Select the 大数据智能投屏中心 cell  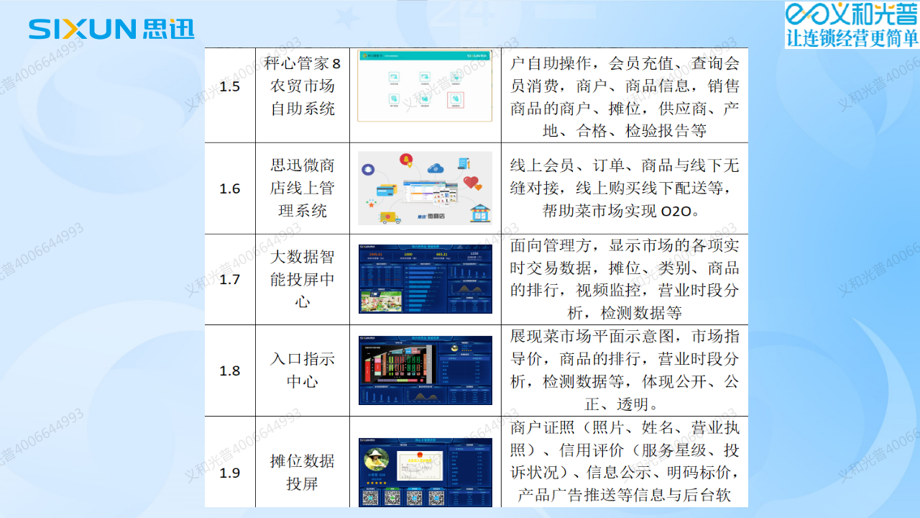[x=303, y=279]
